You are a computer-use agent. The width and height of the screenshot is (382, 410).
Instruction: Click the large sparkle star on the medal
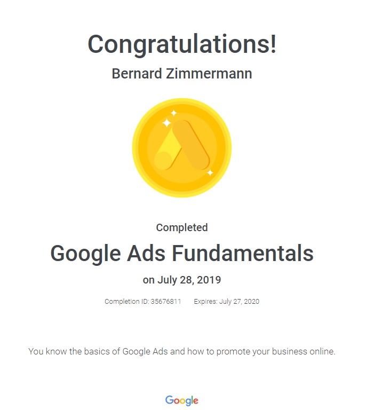pyautogui.click(x=166, y=123)
